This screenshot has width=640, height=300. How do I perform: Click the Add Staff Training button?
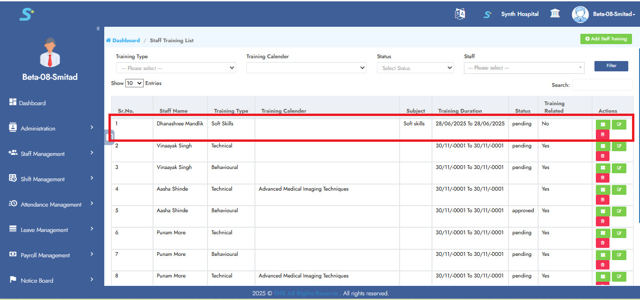606,39
